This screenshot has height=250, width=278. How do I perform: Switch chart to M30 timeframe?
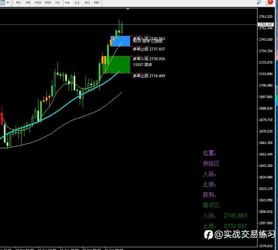(48, 3)
